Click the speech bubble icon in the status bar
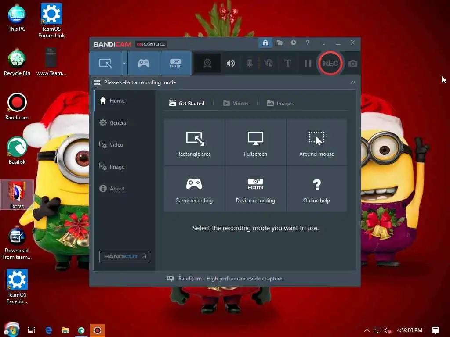This screenshot has height=337, width=450. point(170,279)
